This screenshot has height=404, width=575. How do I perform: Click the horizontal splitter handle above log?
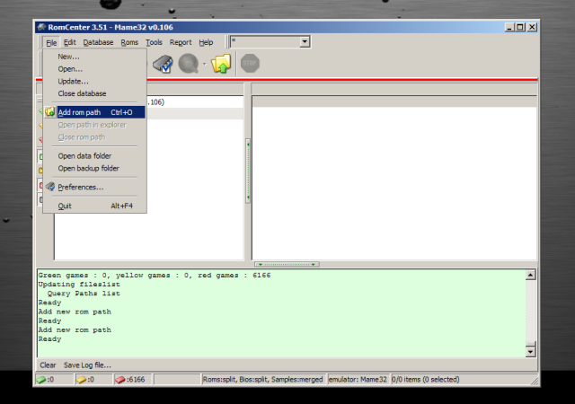click(x=287, y=264)
